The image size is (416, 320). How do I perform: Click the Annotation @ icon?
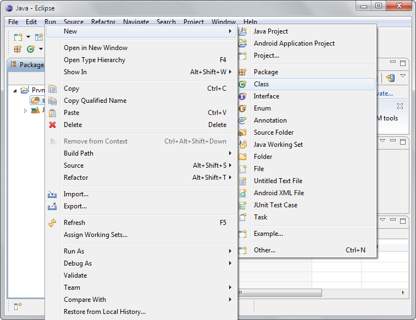(x=243, y=120)
